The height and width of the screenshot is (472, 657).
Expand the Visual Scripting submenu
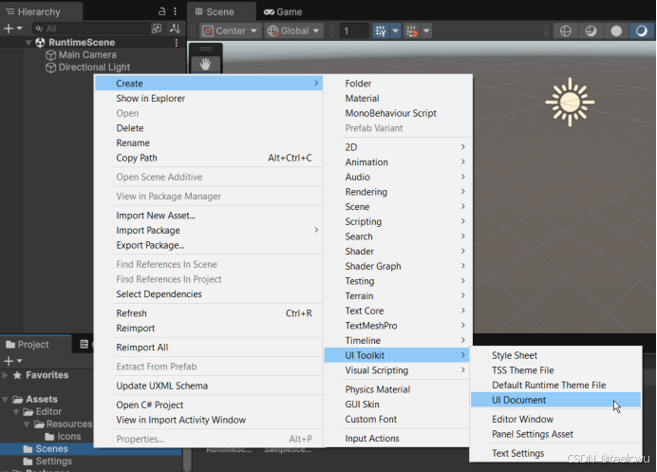point(397,370)
